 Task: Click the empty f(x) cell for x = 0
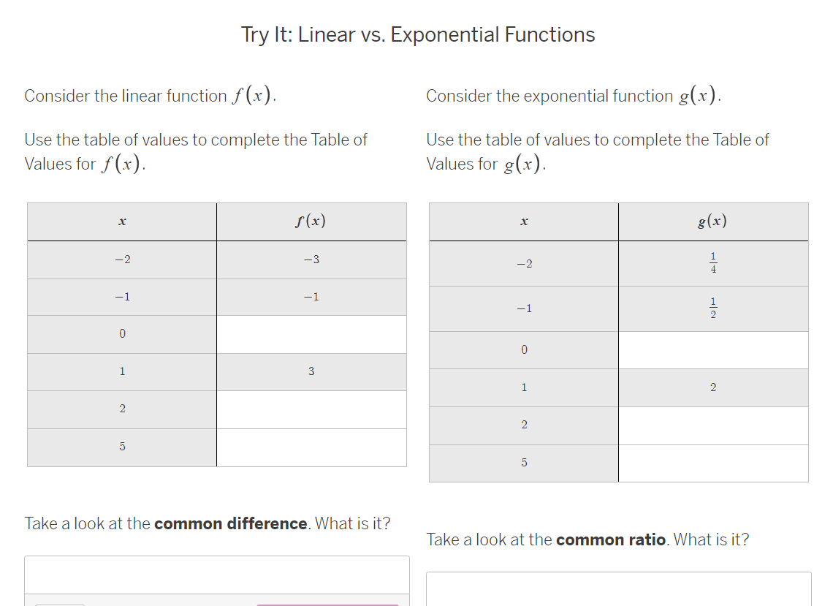coord(311,334)
